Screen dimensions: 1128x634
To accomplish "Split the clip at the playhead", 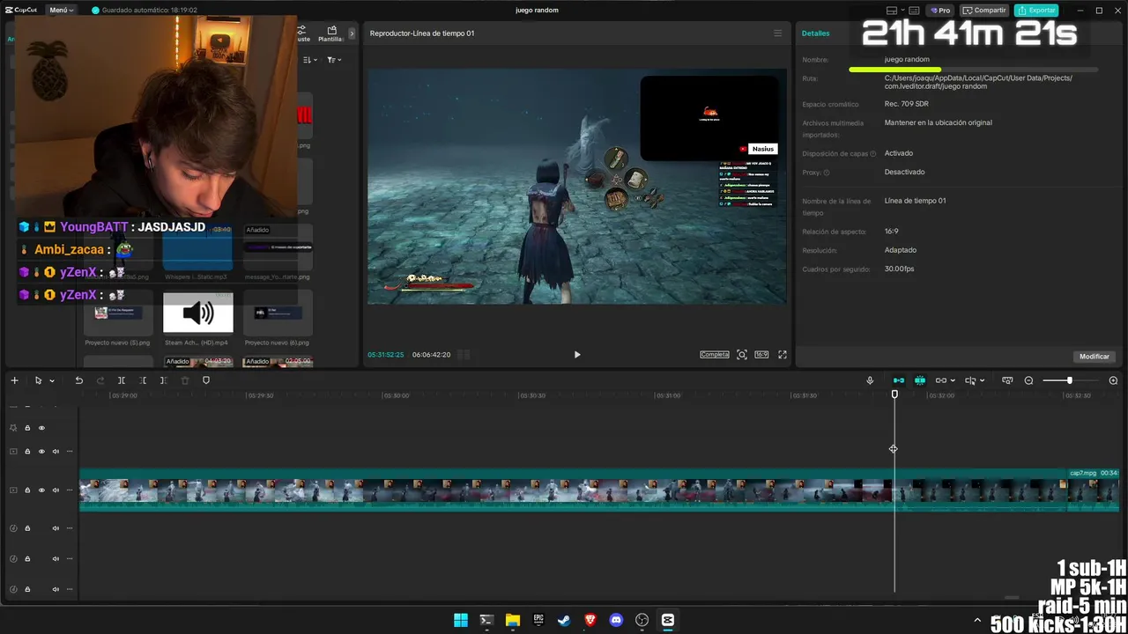I will [122, 380].
